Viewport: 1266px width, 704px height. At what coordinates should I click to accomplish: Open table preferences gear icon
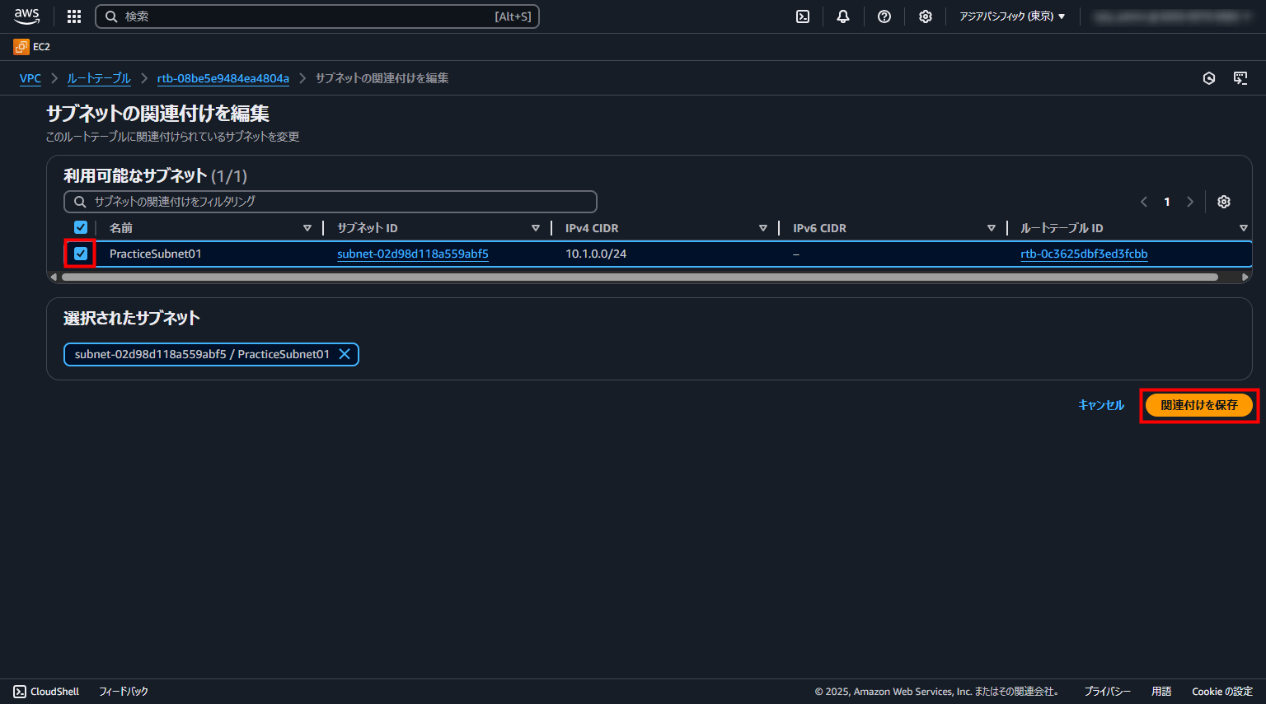click(x=1224, y=202)
